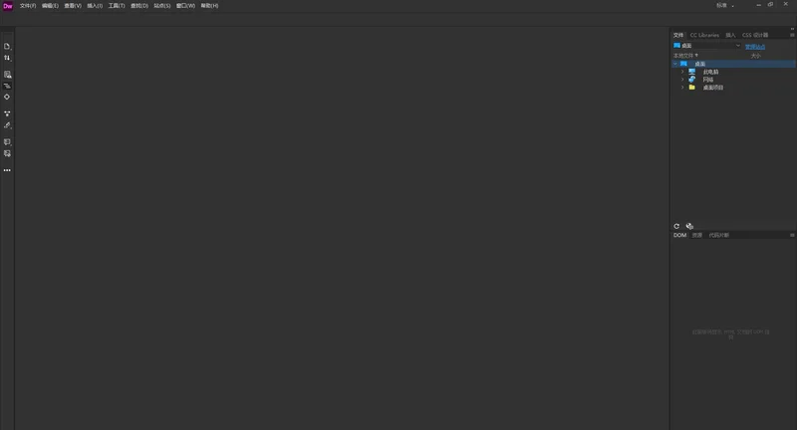Select the Inspect crosshair tool icon
Viewport: 797px width, 430px height.
[7, 97]
